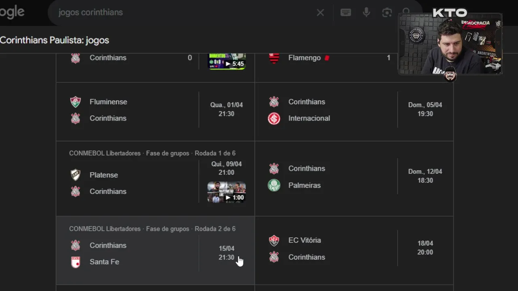Click the Flamengo team crest

tap(274, 58)
